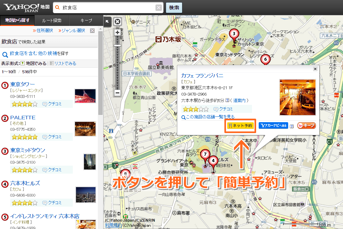The image size is (343, 229).
Task: Clear the search field with the X button
Action: coord(159,8)
